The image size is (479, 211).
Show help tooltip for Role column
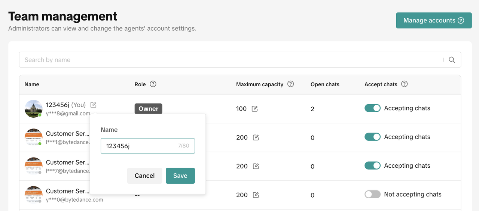[x=153, y=84]
